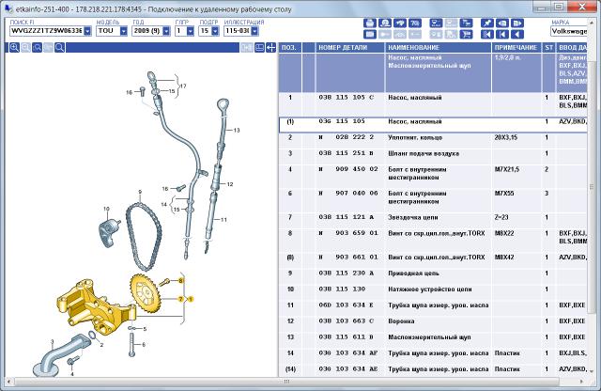The width and height of the screenshot is (601, 391).
Task: Click the pushpin icon in toolbar
Action: coord(487,23)
